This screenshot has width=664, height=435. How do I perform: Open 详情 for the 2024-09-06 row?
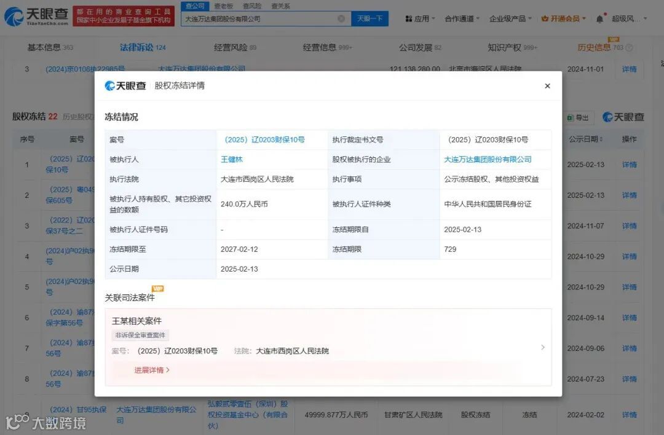tap(630, 349)
